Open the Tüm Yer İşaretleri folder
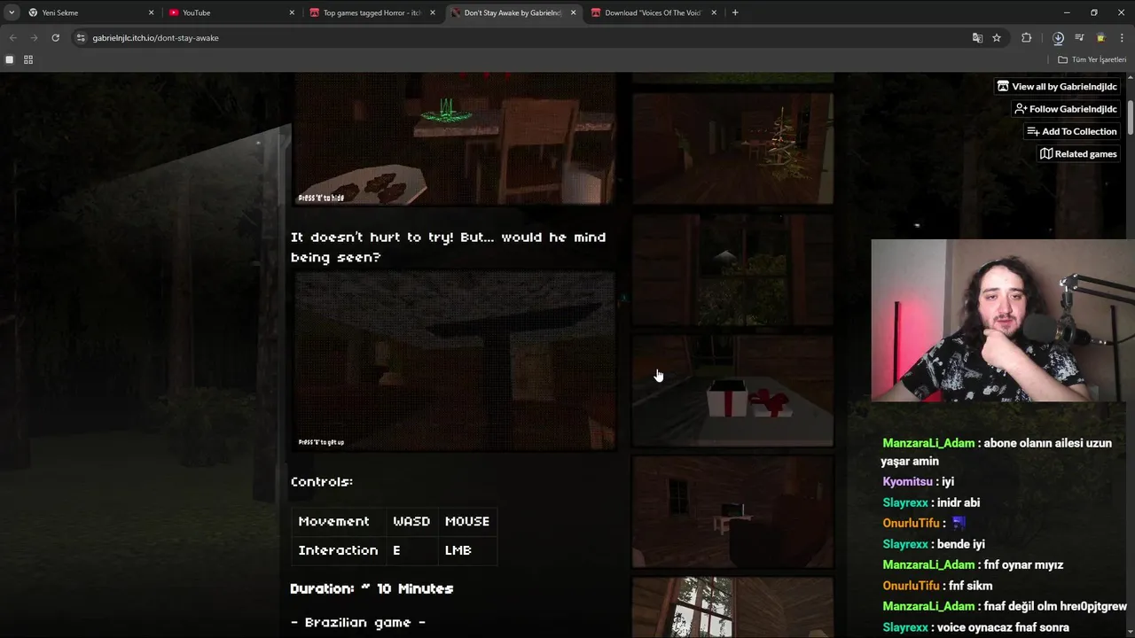1135x638 pixels. pos(1092,59)
